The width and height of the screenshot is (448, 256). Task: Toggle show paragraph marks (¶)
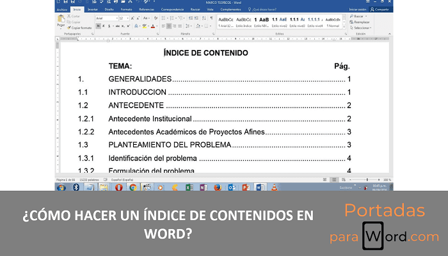tap(211, 18)
